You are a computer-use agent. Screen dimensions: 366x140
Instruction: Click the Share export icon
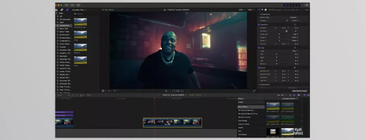point(307,5)
